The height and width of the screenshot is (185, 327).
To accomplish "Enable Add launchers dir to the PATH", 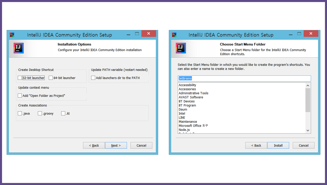I will [93, 78].
